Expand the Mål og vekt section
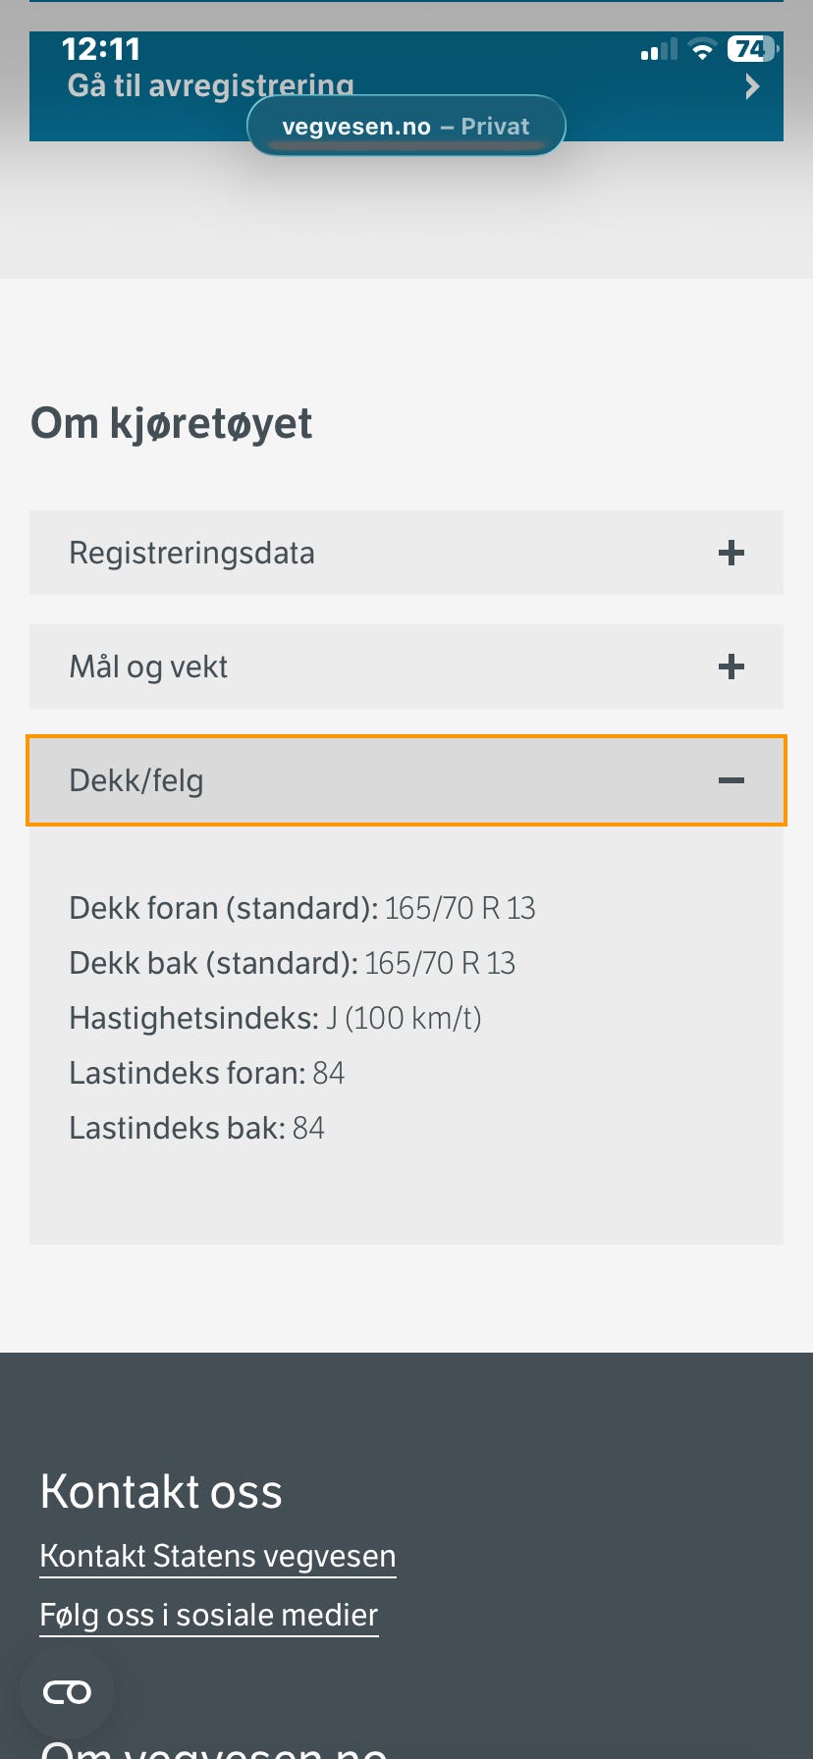 coord(148,667)
